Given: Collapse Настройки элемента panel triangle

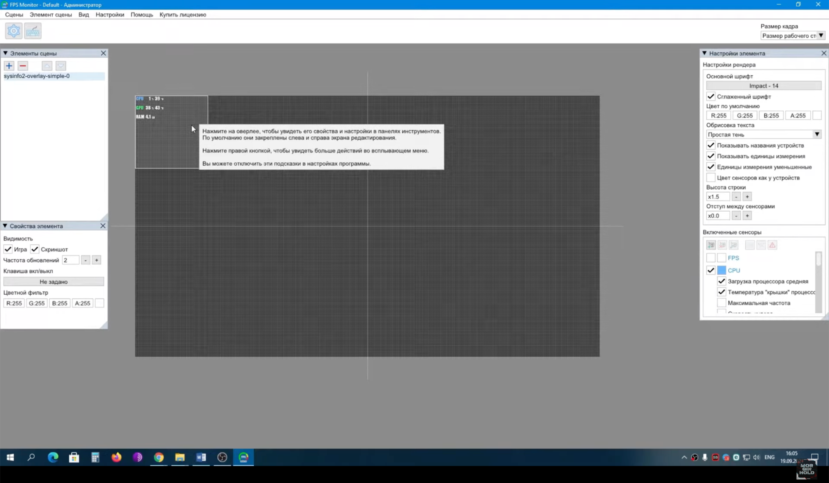Looking at the screenshot, I should tap(704, 53).
